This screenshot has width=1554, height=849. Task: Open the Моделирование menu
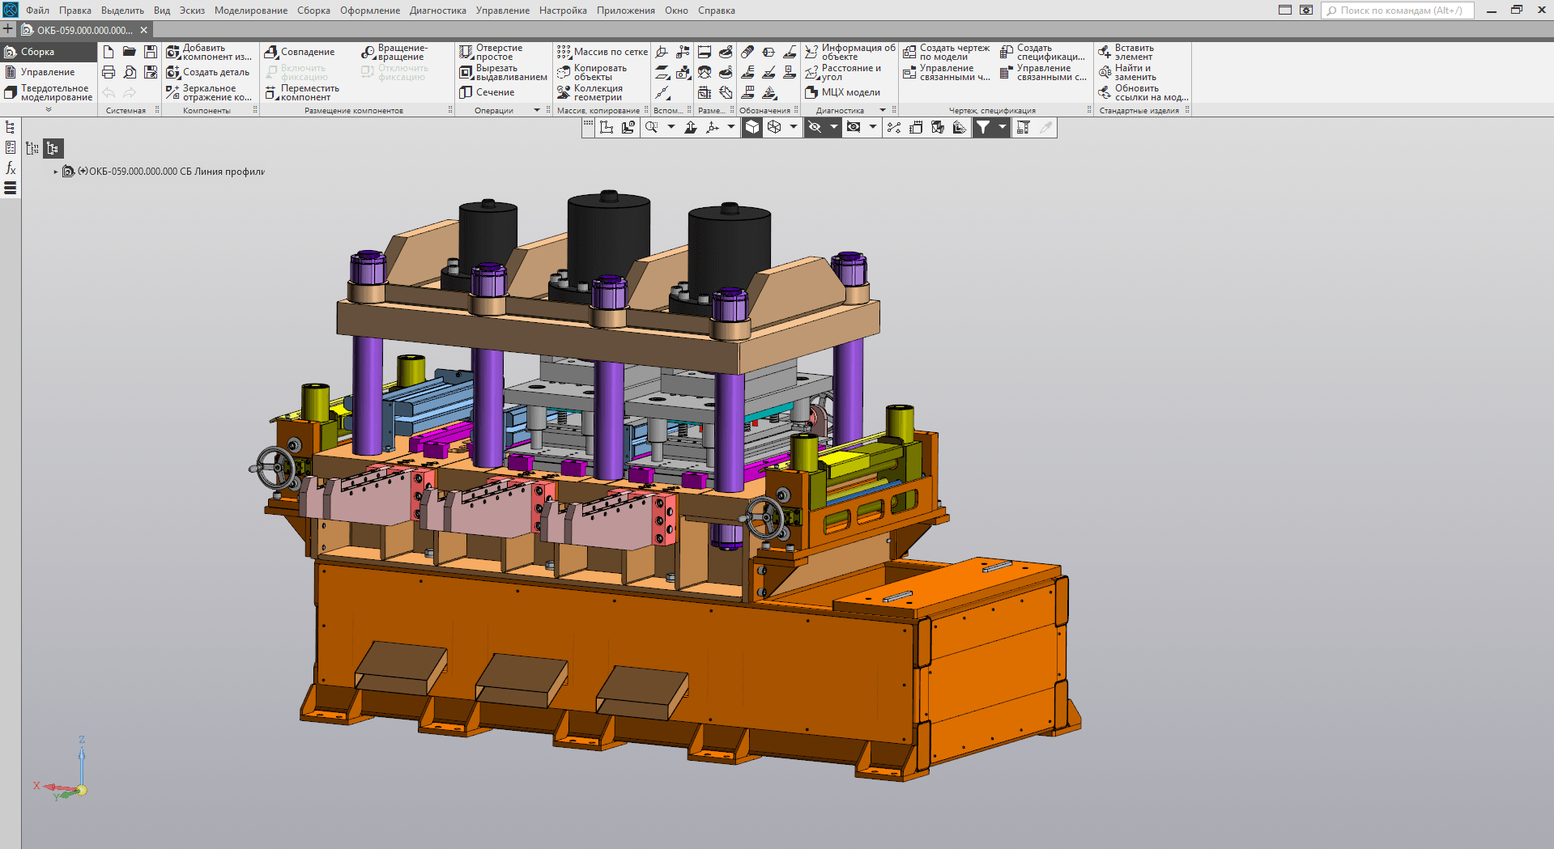coord(250,11)
